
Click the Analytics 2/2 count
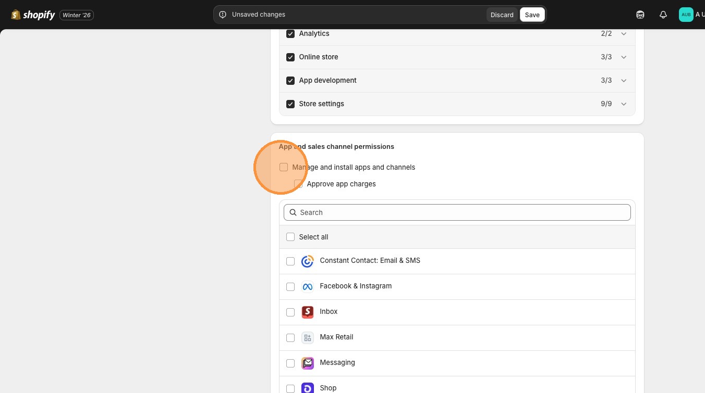(x=606, y=33)
